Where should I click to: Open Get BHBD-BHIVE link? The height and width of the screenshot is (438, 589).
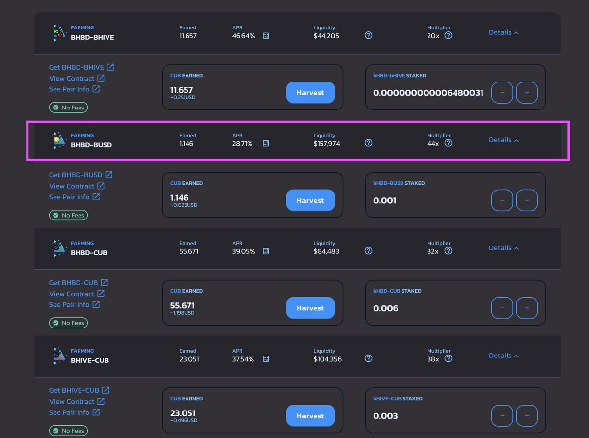[81, 67]
